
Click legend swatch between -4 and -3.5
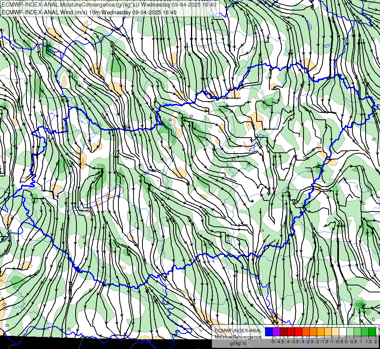pos(291,332)
